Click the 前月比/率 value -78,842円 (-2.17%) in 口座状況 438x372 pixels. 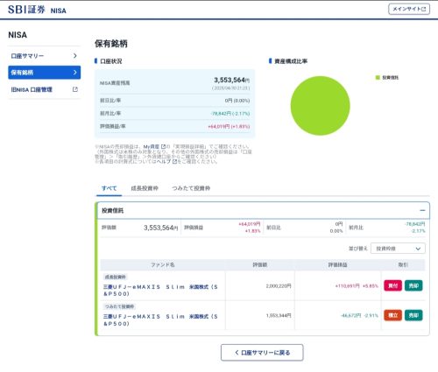tap(230, 114)
